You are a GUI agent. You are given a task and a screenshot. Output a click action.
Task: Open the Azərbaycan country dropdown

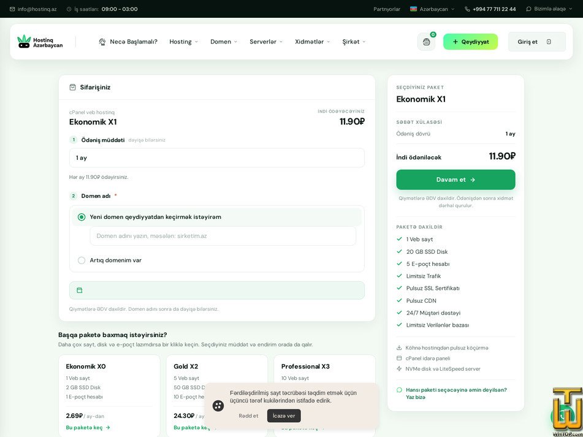[432, 9]
